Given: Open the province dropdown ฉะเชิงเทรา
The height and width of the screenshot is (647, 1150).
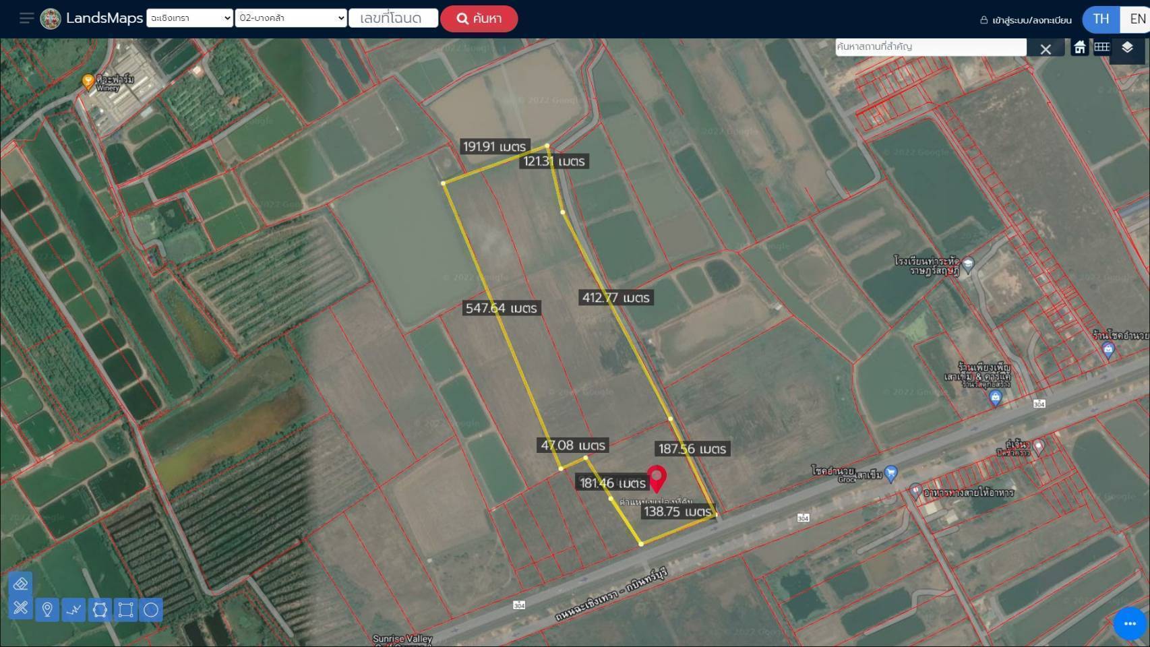Looking at the screenshot, I should click(190, 18).
